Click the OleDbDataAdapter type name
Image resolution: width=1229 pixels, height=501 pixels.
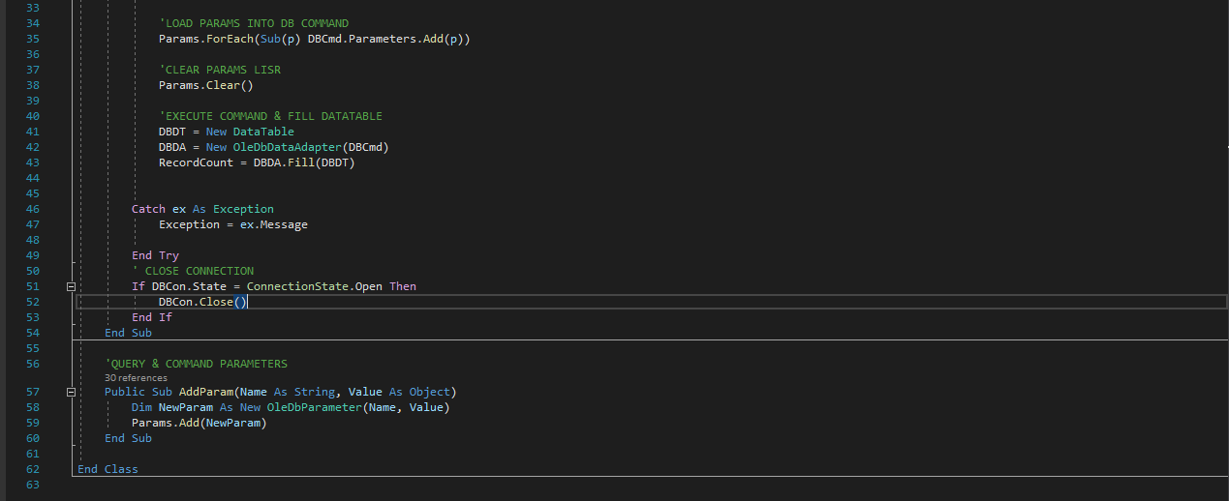pos(289,147)
